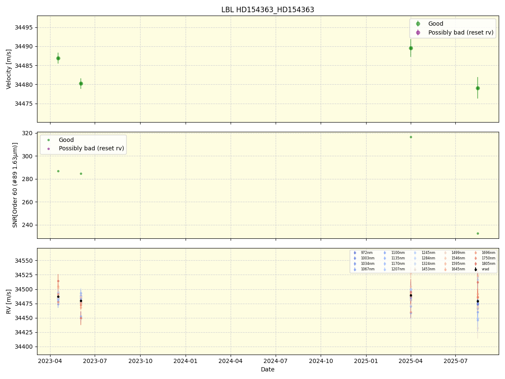Click the 34450 tick on RV axis
Viewport: 505px width, 379px height.
click(24, 318)
